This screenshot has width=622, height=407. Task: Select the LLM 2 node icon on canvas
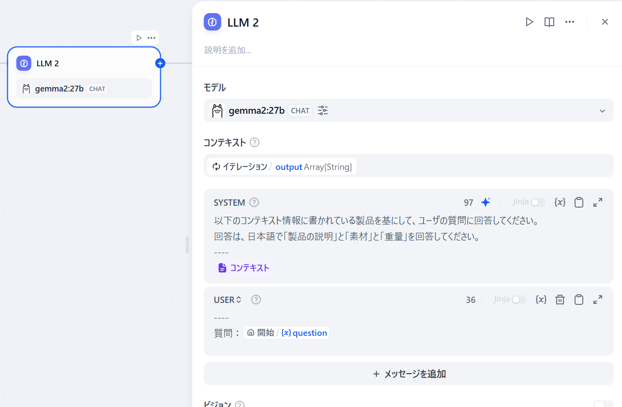tap(24, 63)
